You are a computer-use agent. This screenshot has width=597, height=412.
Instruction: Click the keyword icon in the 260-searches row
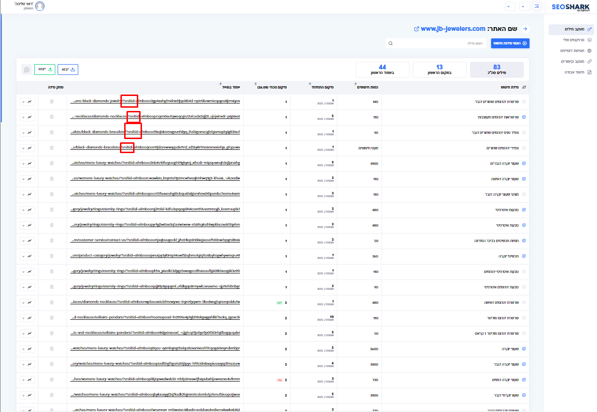coord(524,256)
